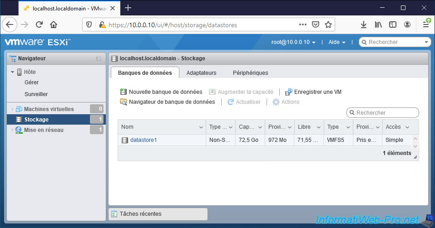Reload the browser page
Image resolution: width=435 pixels, height=228 pixels.
pyautogui.click(x=39, y=24)
